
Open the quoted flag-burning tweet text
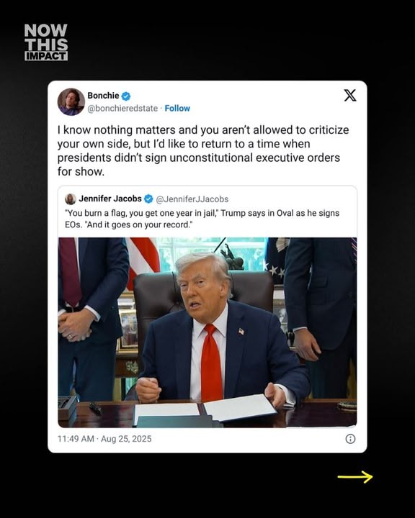coord(202,219)
